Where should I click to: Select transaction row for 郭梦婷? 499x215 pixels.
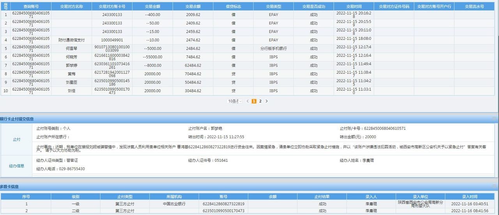pyautogui.click(x=71, y=65)
